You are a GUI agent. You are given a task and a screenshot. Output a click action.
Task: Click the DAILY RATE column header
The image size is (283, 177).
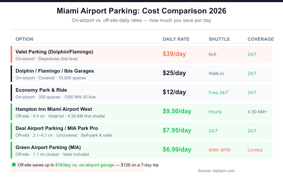(176, 39)
